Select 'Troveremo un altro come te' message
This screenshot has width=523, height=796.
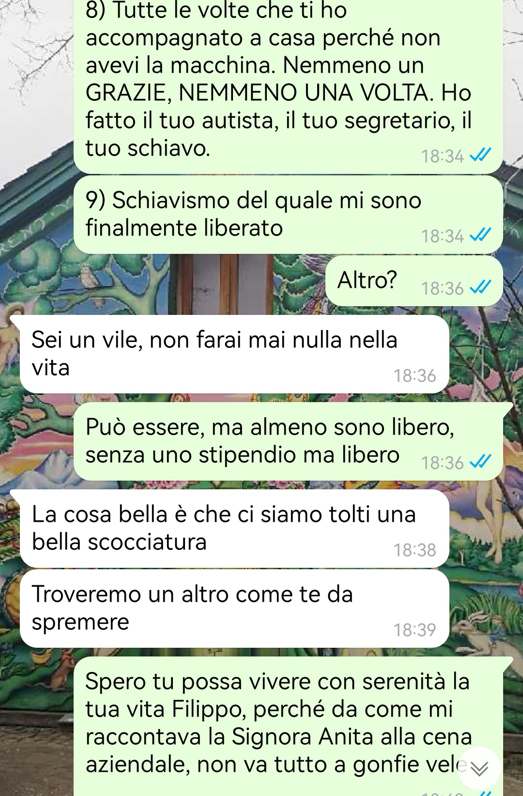coord(235,609)
